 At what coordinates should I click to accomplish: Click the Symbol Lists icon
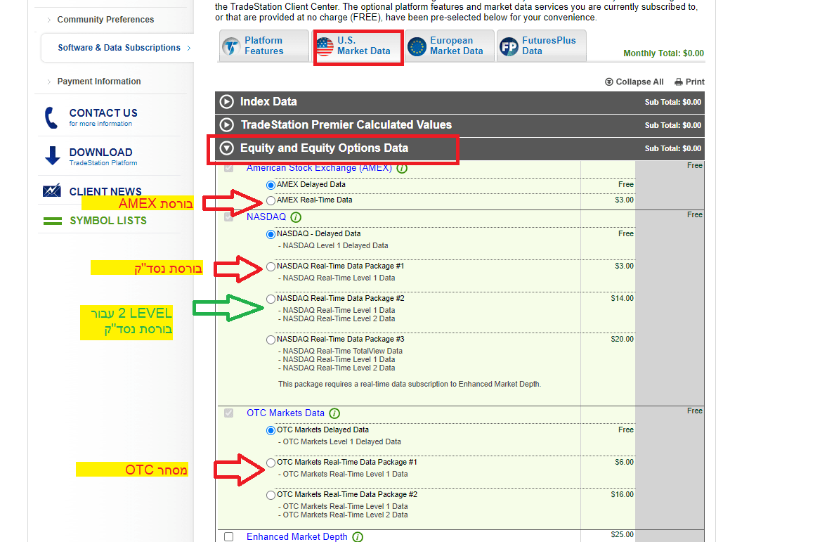click(52, 221)
